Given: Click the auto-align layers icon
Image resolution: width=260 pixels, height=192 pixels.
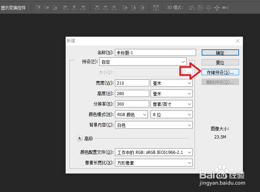Looking at the screenshot, I should pos(156,8).
